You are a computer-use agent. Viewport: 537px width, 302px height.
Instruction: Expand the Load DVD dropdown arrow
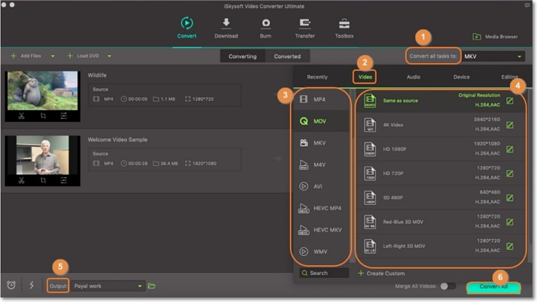click(109, 56)
